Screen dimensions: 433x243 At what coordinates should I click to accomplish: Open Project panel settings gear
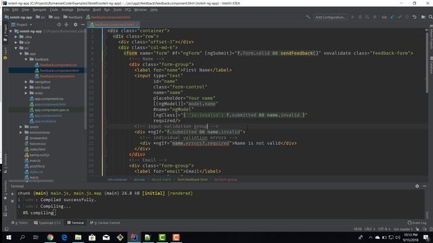click(75, 24)
